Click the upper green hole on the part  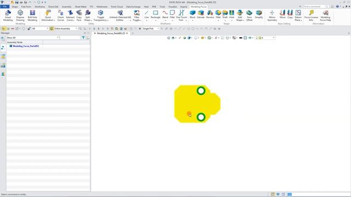(201, 91)
